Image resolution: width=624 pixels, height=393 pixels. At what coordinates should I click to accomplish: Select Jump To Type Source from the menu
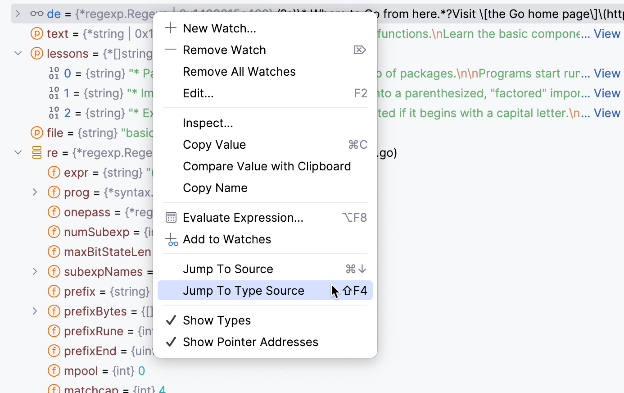(244, 291)
